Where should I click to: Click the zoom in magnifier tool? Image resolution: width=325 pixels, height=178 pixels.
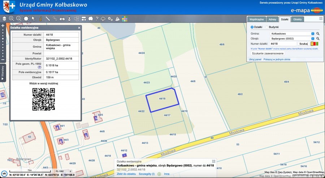tap(11, 18)
